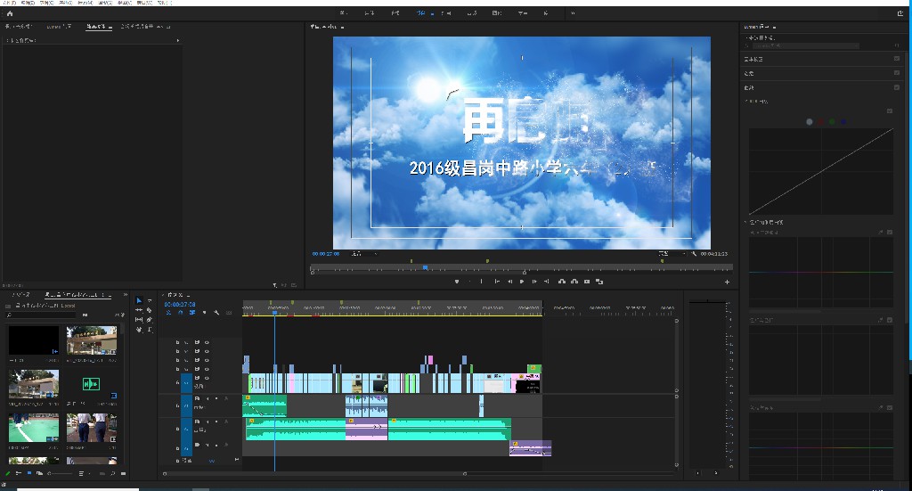This screenshot has width=912, height=491.
Task: Toggle the Basic Correction section checkbox
Action: [x=895, y=59]
